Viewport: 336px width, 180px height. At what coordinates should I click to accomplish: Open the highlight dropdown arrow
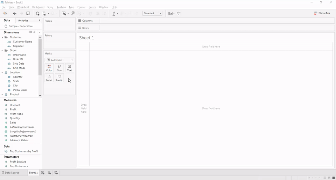coord(118,14)
